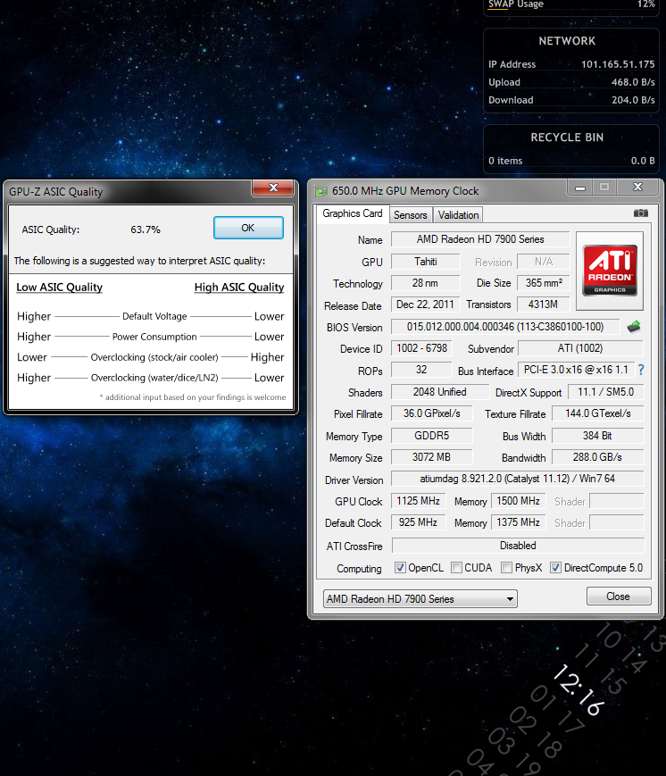Click the ASIC Quality value 63.7%
The width and height of the screenshot is (666, 776).
pos(146,229)
